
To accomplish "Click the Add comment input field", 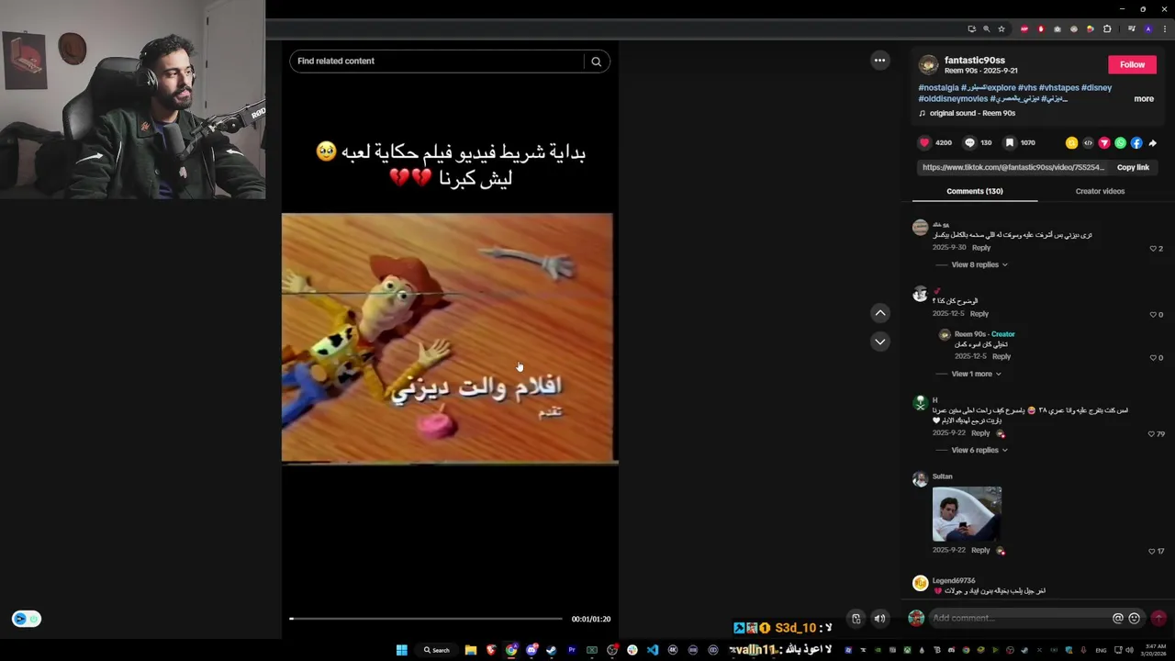I will (x=1019, y=619).
